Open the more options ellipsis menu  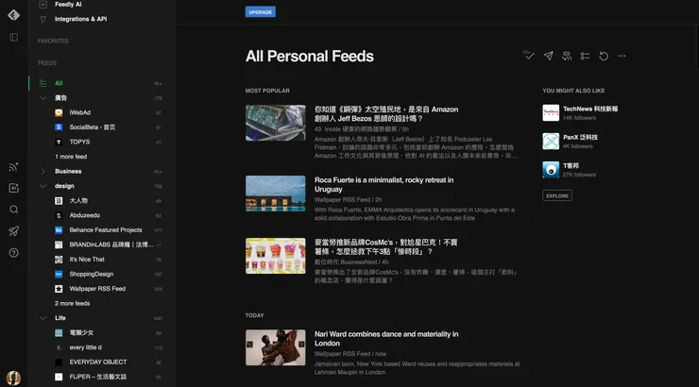(622, 56)
